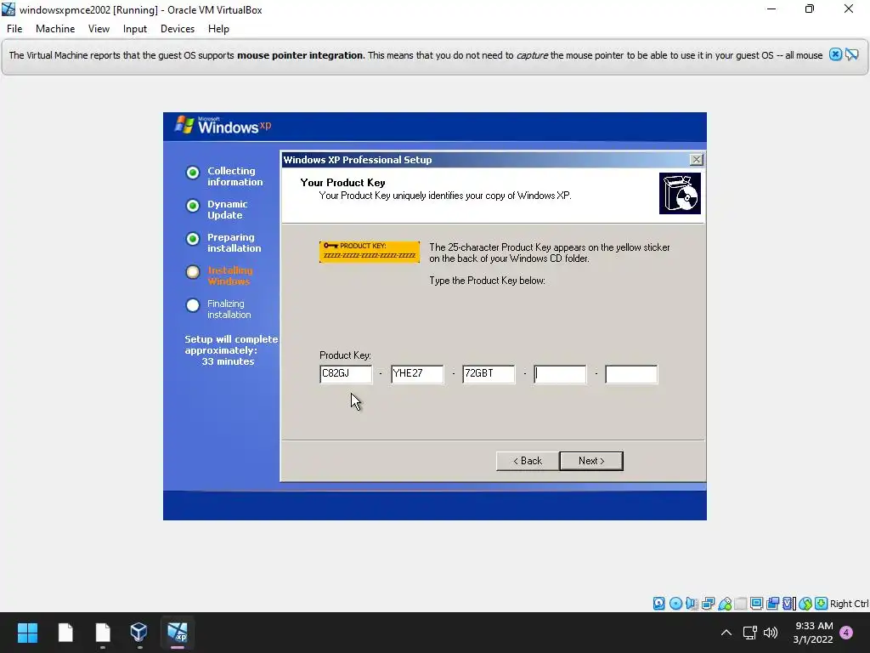This screenshot has width=870, height=653.
Task: Click the mouse integration status icon
Action: pyautogui.click(x=805, y=603)
